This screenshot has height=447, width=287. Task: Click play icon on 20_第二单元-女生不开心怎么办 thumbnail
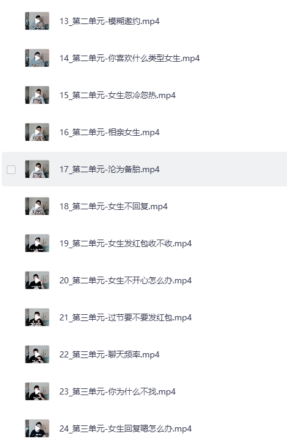(37, 280)
